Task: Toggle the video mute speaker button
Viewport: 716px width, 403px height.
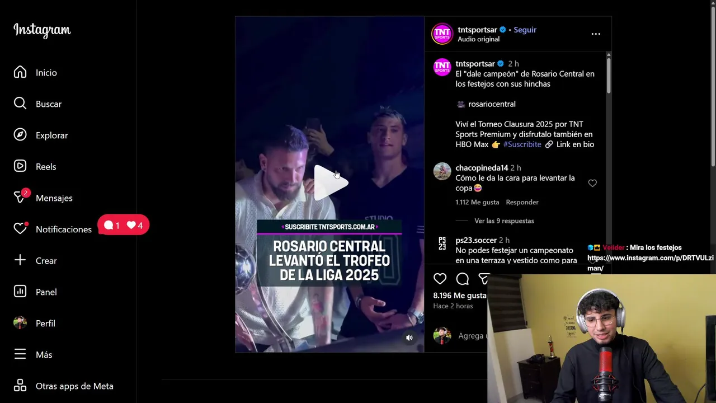Action: (409, 338)
